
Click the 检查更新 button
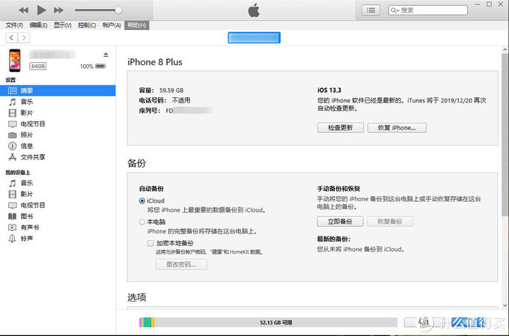(x=340, y=127)
